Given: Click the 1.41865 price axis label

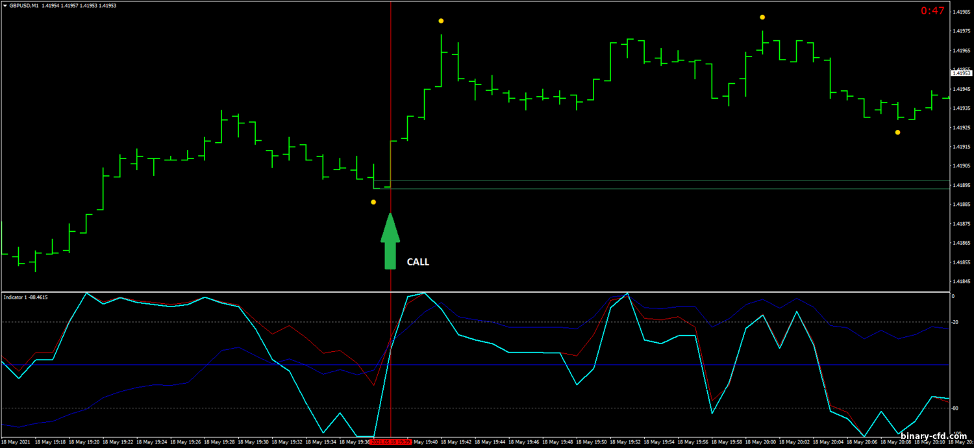Looking at the screenshot, I should [962, 243].
